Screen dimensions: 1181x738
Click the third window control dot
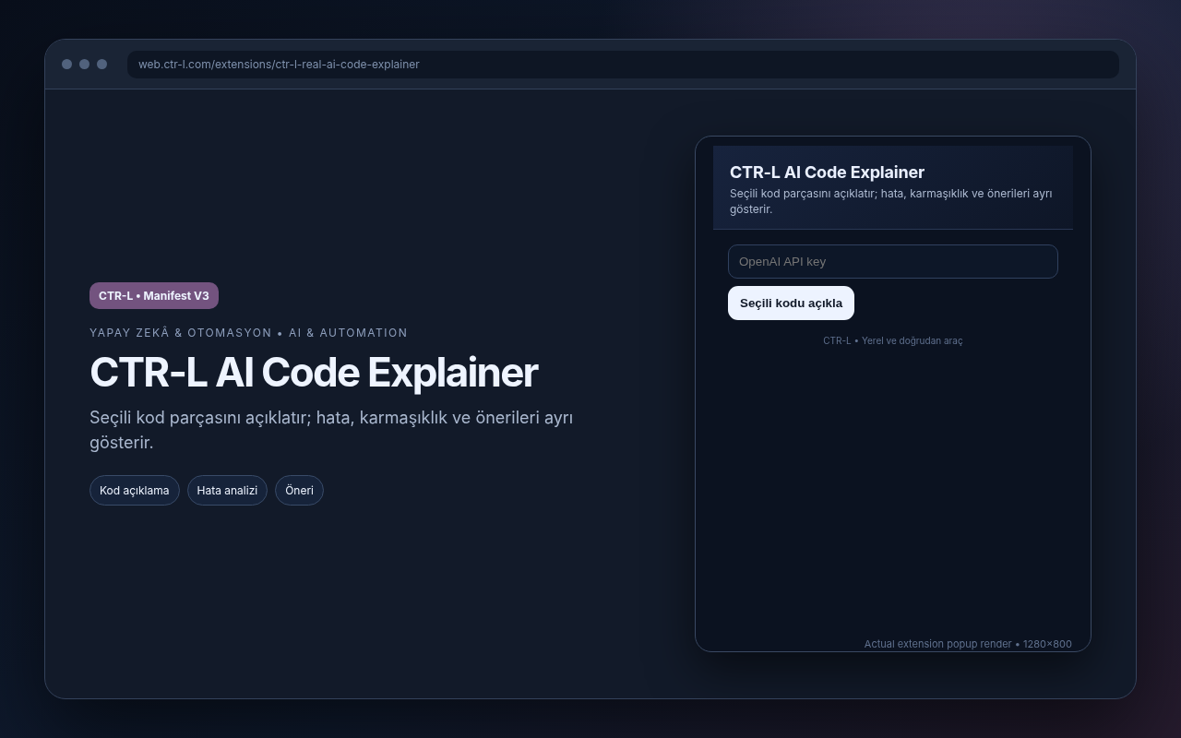pos(101,64)
